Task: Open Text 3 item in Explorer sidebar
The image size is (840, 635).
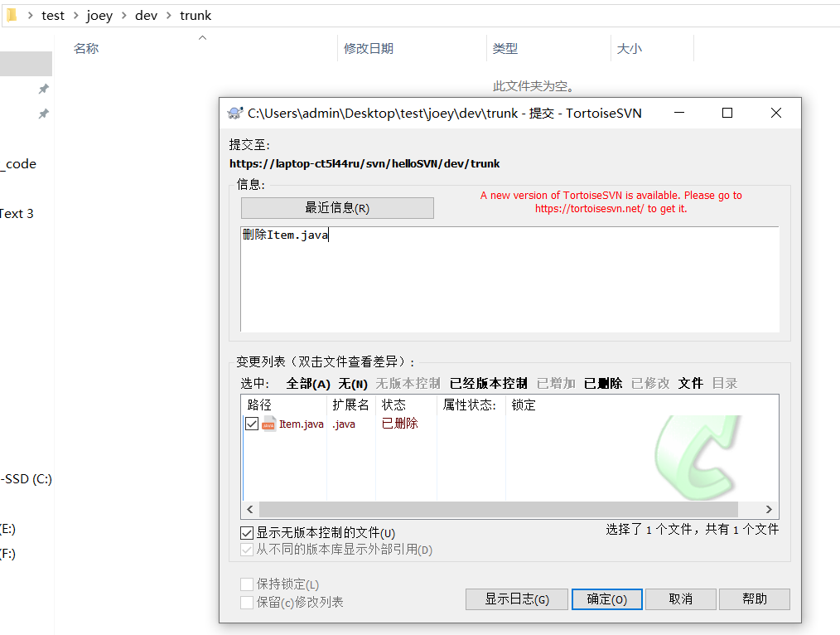Action: click(x=17, y=214)
